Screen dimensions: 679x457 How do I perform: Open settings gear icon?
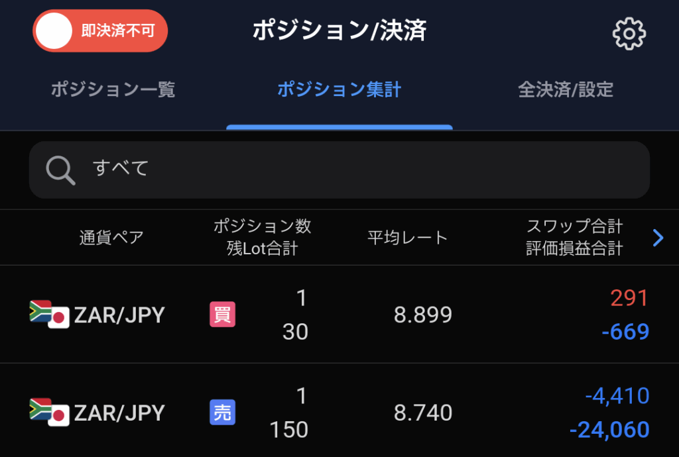click(629, 32)
